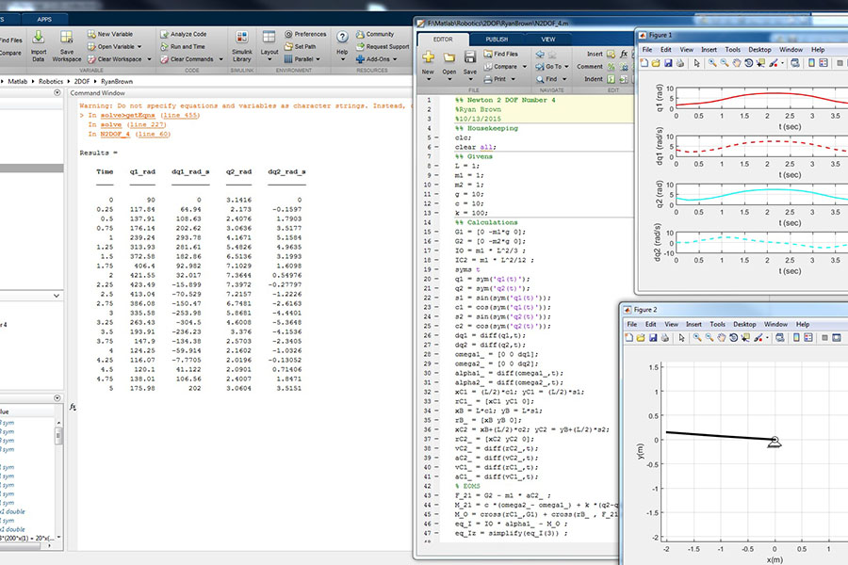The image size is (848, 565).
Task: Click Find Files in the Editor toolstrip
Action: (501, 54)
